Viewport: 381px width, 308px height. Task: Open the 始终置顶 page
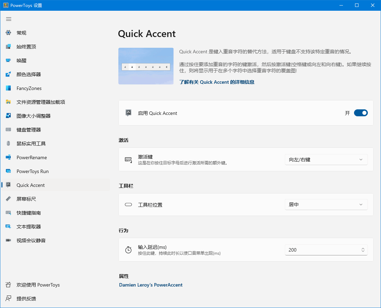click(x=26, y=47)
